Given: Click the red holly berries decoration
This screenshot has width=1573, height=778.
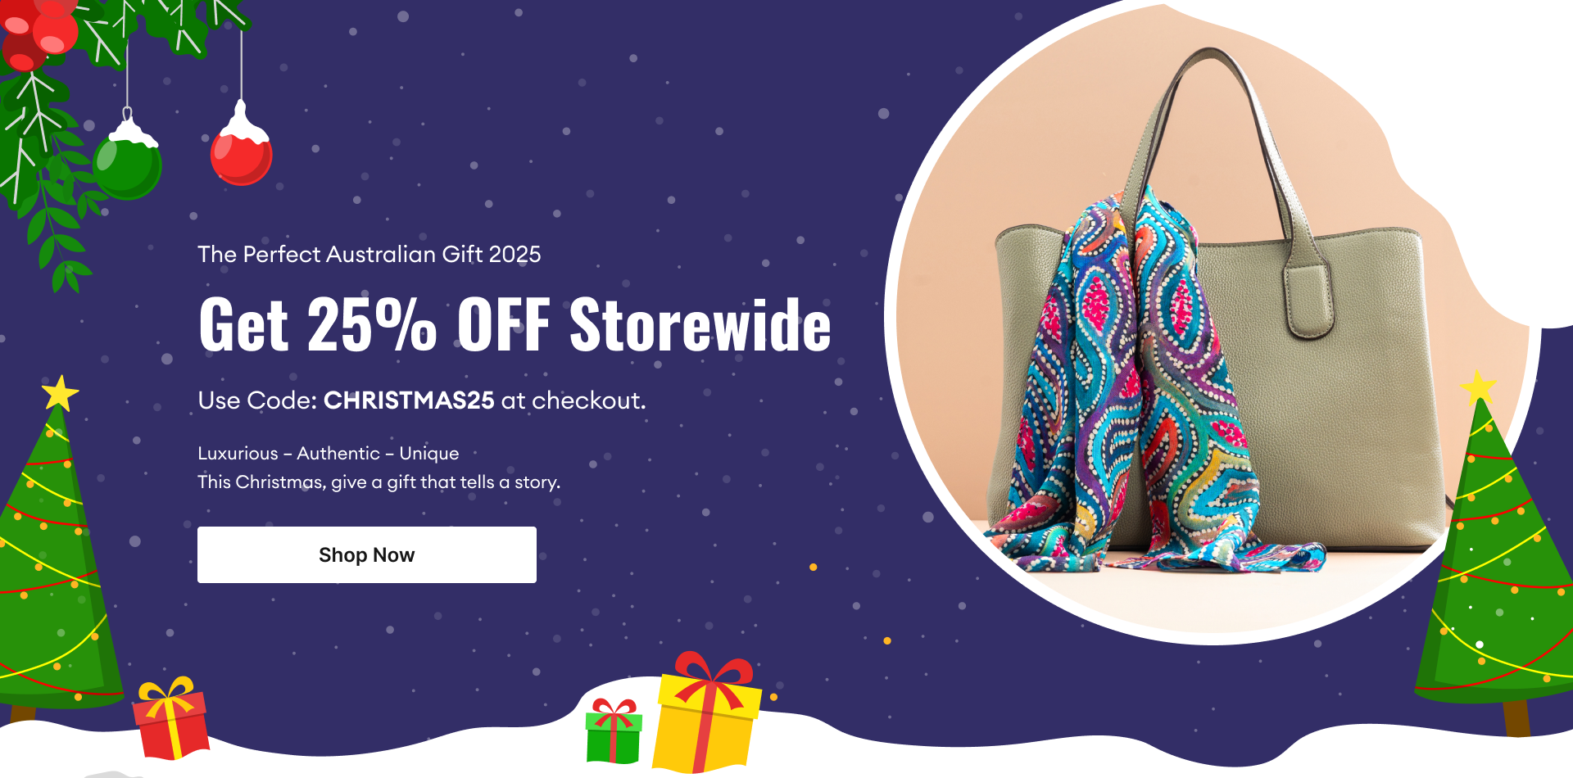Looking at the screenshot, I should pos(37,33).
